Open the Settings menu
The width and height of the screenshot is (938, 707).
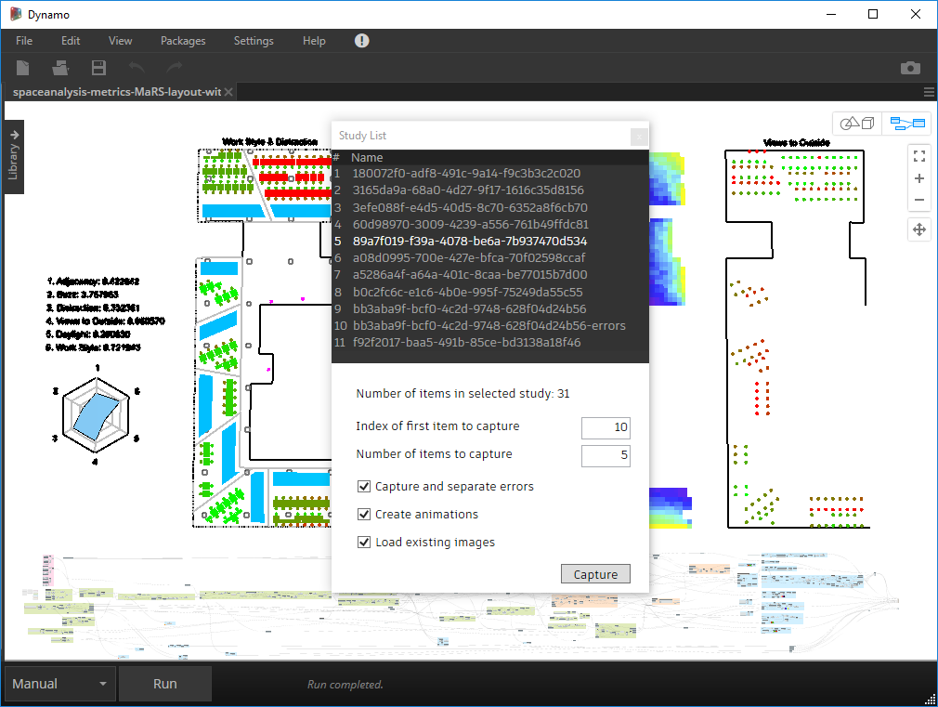pyautogui.click(x=254, y=41)
